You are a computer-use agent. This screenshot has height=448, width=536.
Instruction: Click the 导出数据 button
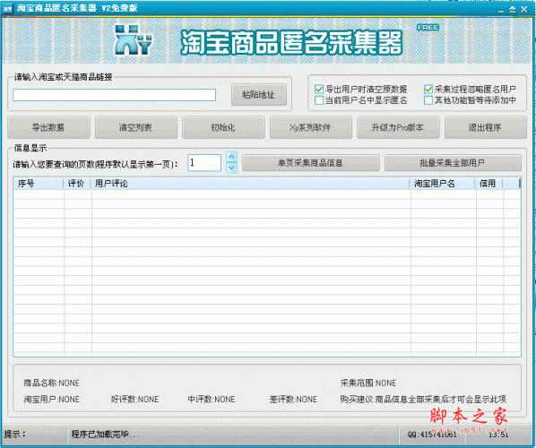click(x=48, y=127)
